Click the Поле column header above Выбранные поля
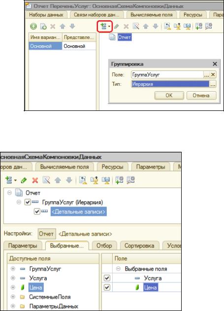224x311 pixels. click(147, 258)
